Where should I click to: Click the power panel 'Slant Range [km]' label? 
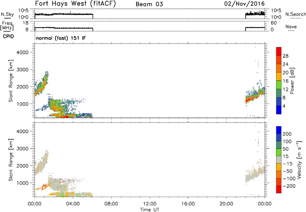coord(11,81)
